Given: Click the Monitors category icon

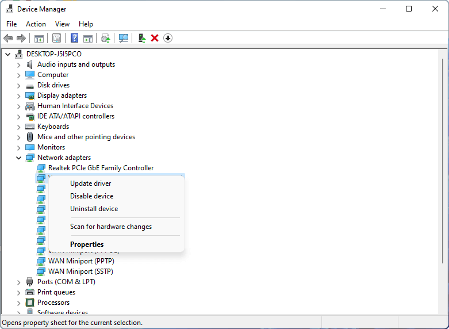Looking at the screenshot, I should (30, 147).
